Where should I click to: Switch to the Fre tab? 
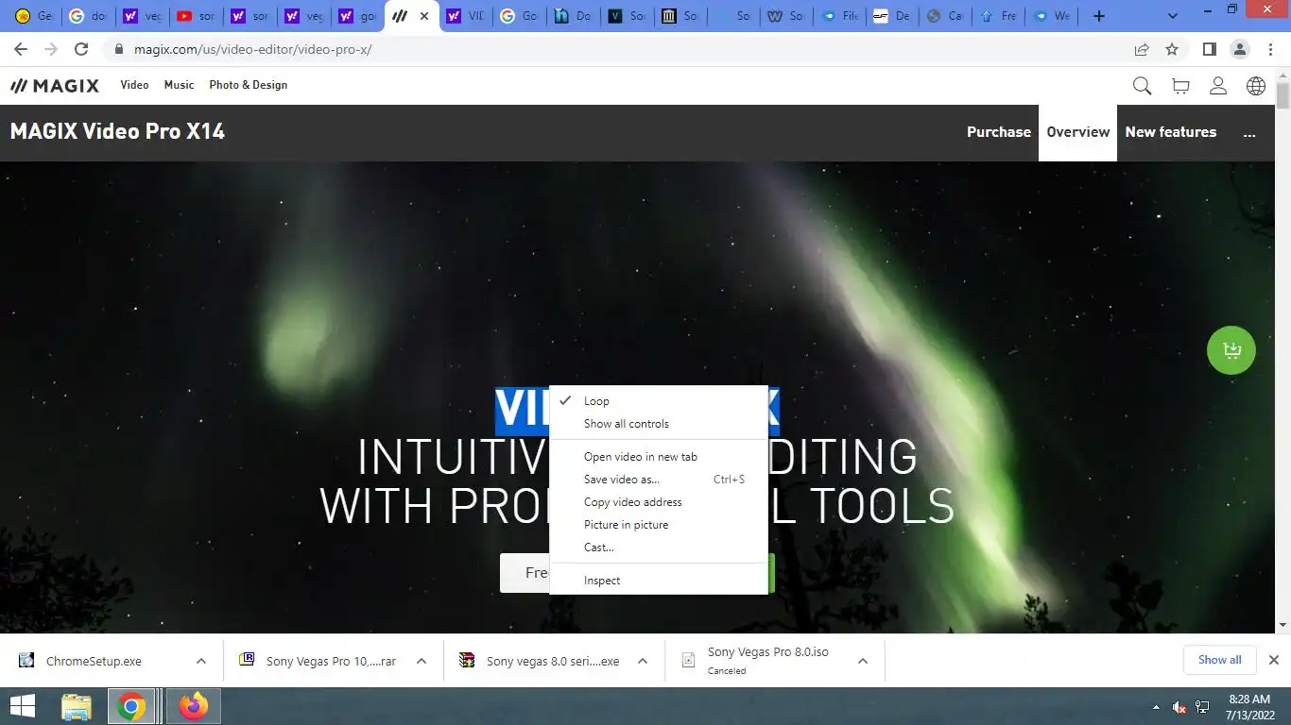click(998, 16)
